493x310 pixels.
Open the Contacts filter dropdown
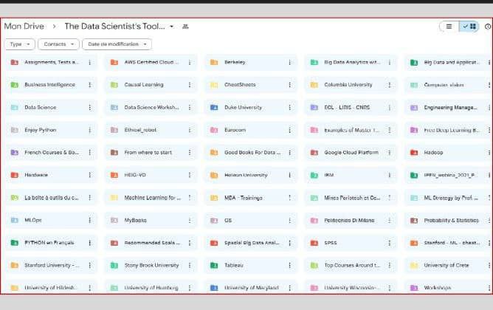[58, 44]
